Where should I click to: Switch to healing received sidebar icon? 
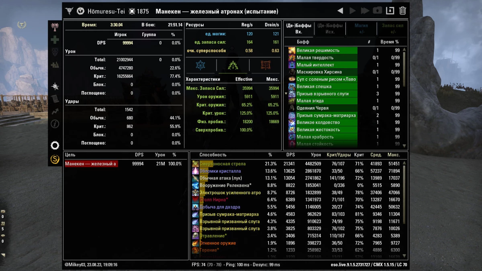(x=55, y=64)
